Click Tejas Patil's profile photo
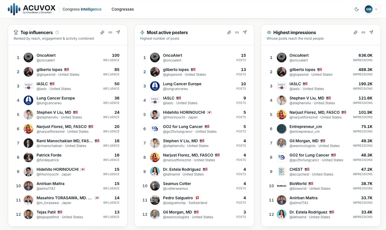The height and width of the screenshot is (230, 386). pos(28,214)
